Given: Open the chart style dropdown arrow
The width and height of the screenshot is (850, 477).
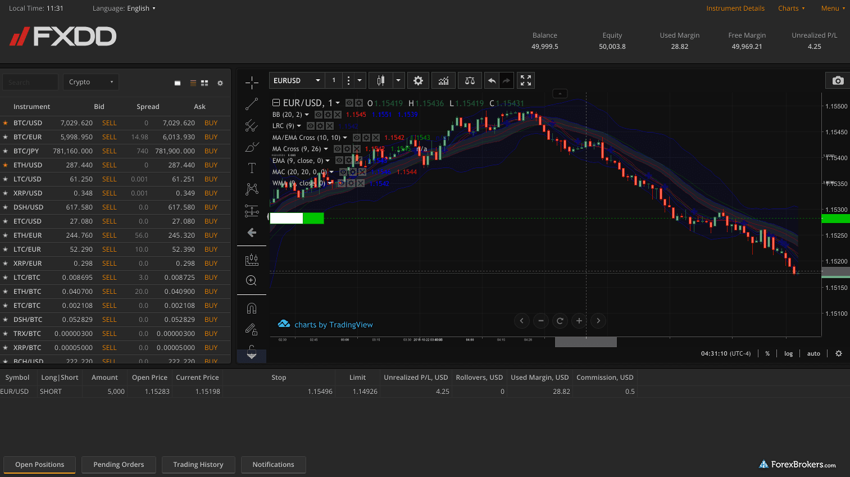Looking at the screenshot, I should click(398, 81).
